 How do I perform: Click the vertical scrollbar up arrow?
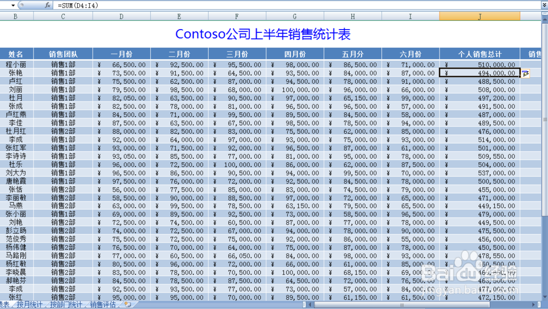[x=545, y=19]
